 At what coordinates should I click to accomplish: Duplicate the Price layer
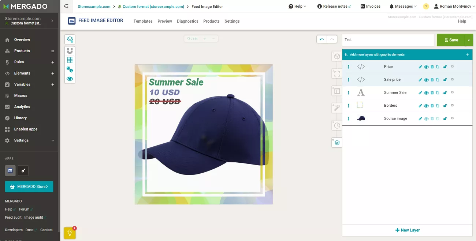(x=438, y=67)
